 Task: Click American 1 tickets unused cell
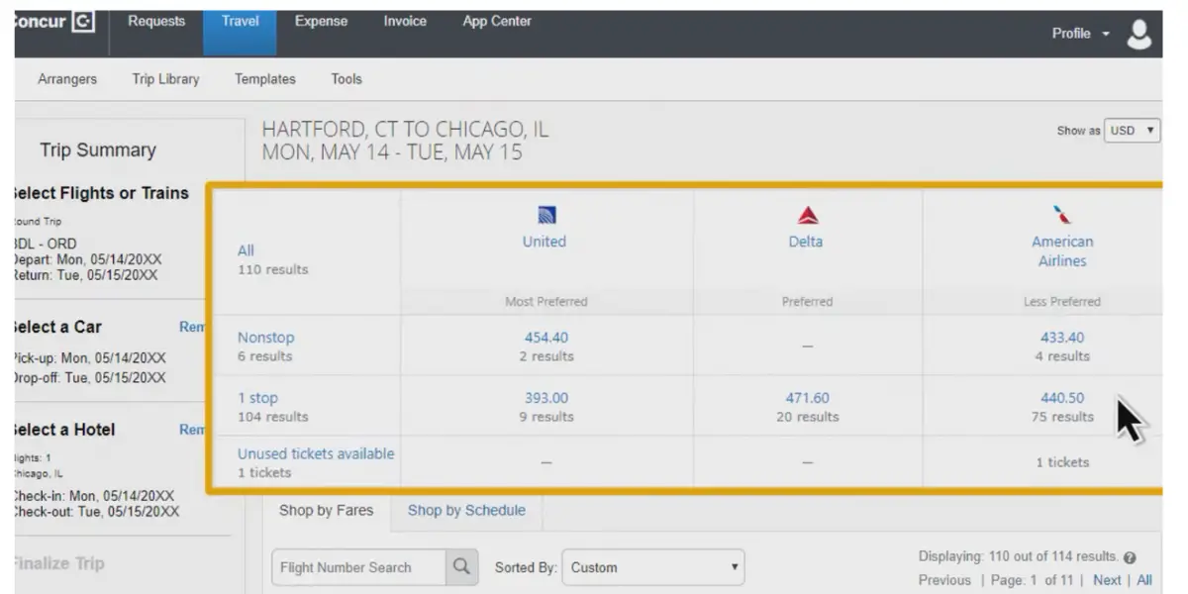click(x=1062, y=462)
